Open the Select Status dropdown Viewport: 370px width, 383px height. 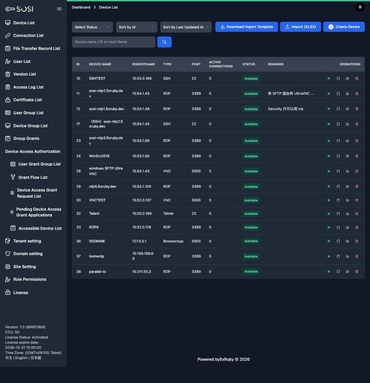pos(92,27)
